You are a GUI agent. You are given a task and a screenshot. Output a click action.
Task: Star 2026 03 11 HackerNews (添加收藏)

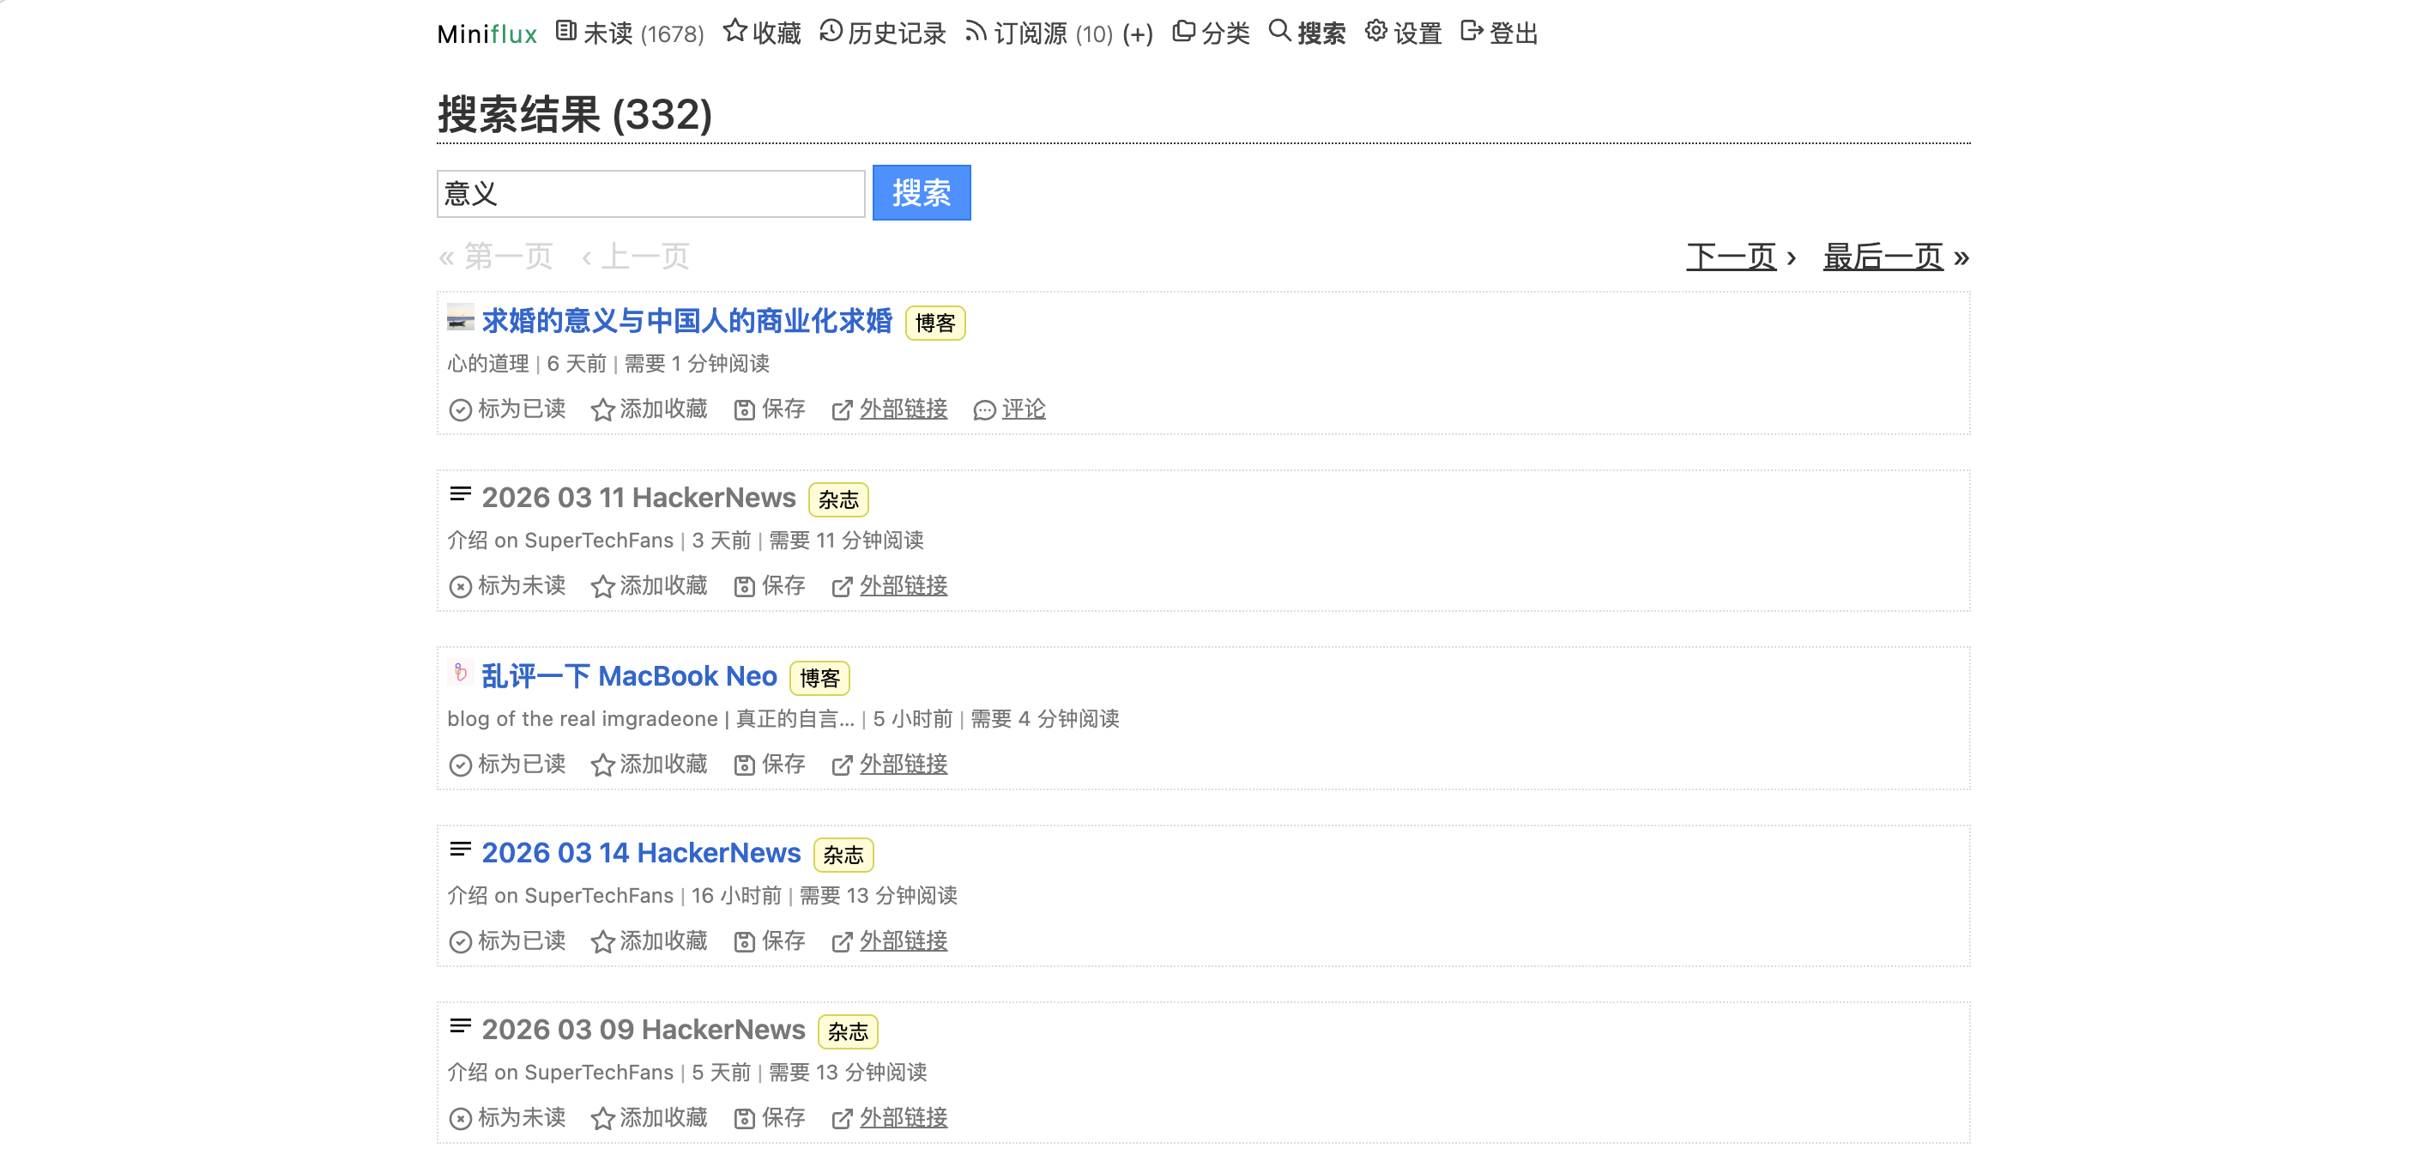click(x=649, y=586)
